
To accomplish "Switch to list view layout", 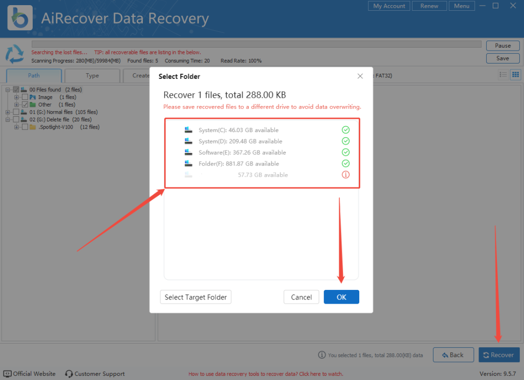I will tap(503, 74).
